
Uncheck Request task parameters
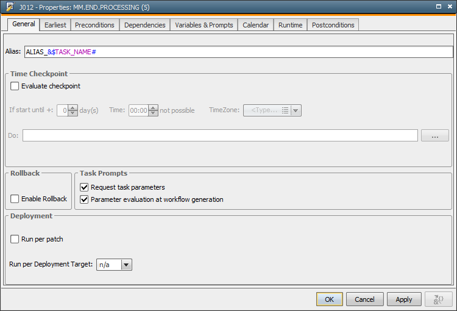pos(85,187)
